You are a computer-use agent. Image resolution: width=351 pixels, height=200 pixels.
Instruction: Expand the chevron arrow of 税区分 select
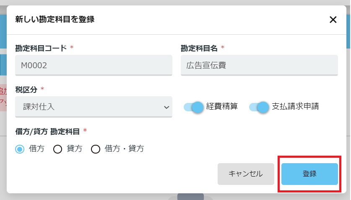pyautogui.click(x=166, y=107)
